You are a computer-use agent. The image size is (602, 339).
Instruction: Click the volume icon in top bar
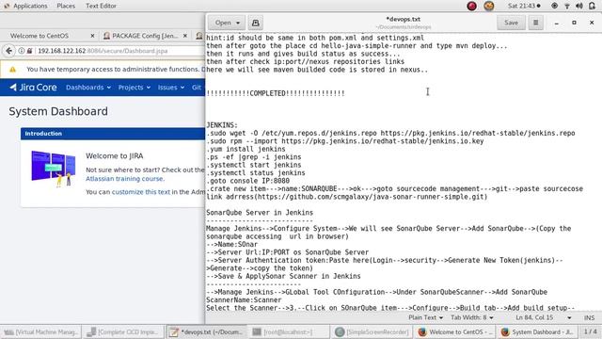pos(579,6)
